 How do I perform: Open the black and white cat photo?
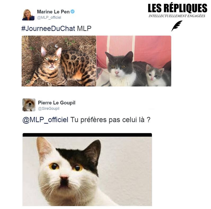[x=87, y=171]
